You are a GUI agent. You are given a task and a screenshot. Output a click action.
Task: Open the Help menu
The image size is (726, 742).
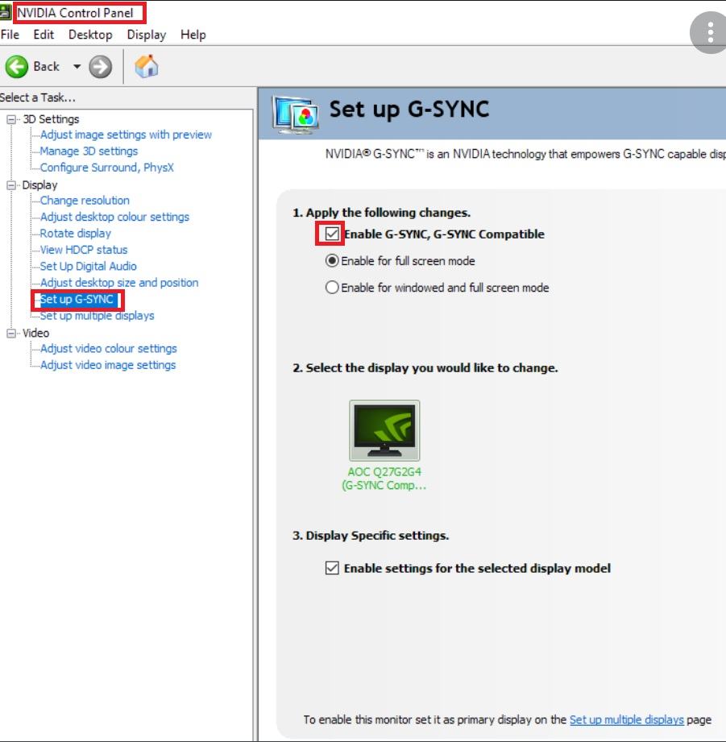[193, 35]
